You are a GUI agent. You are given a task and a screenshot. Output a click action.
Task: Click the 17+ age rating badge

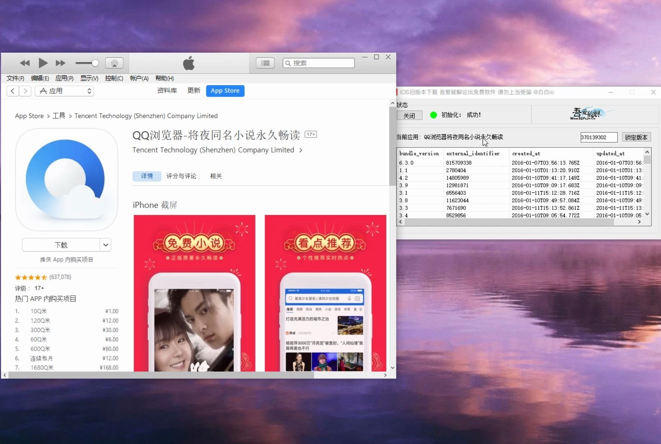(311, 134)
